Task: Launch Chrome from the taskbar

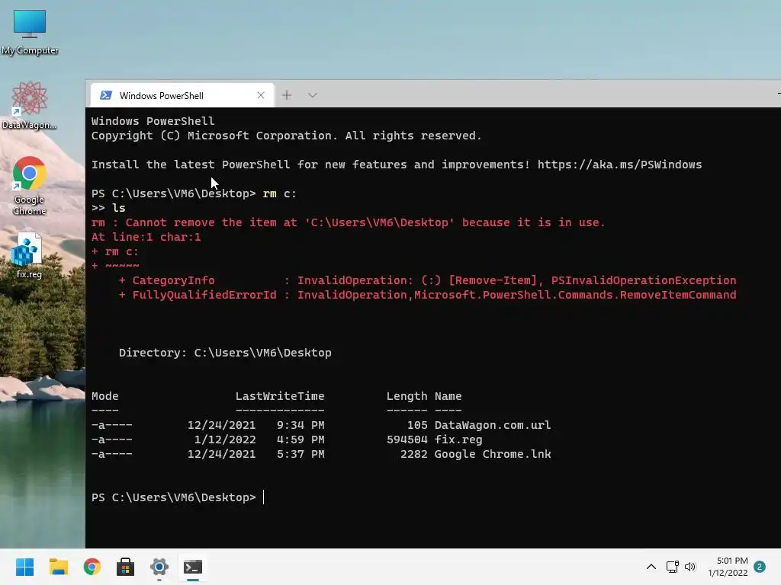Action: coord(92,567)
